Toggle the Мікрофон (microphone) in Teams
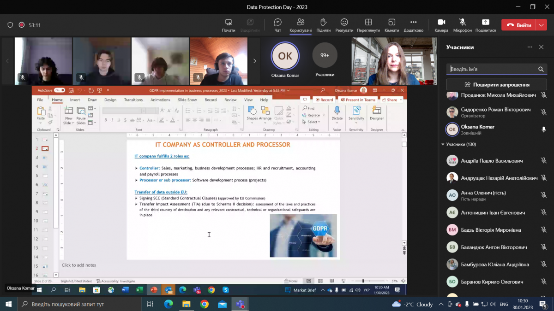The image size is (554, 311). click(462, 25)
